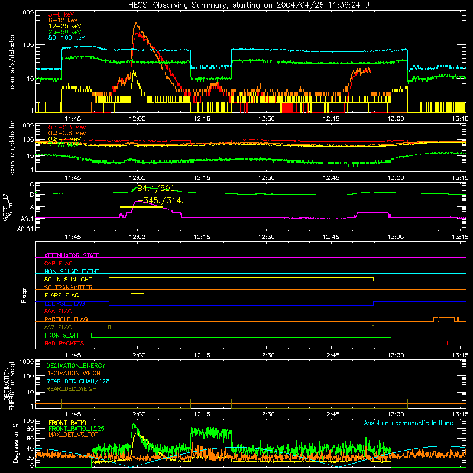Click the FRONT_RATIO_1225 legend label
The image size is (473, 473).
[x=76, y=429]
